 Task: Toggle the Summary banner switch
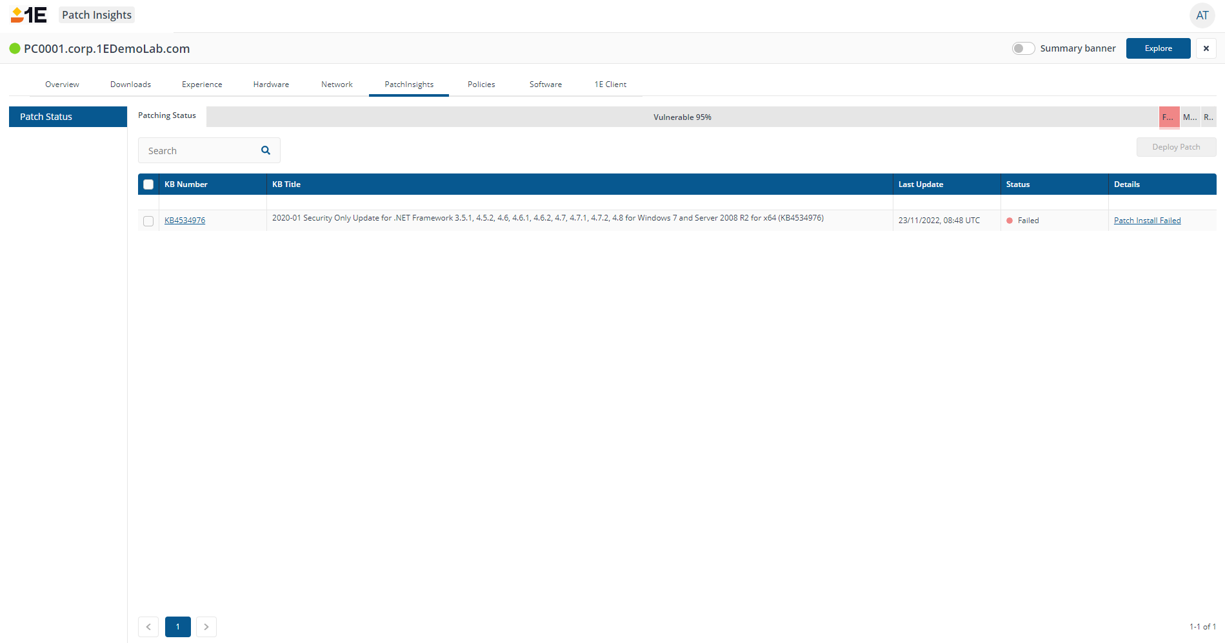[x=1023, y=48]
